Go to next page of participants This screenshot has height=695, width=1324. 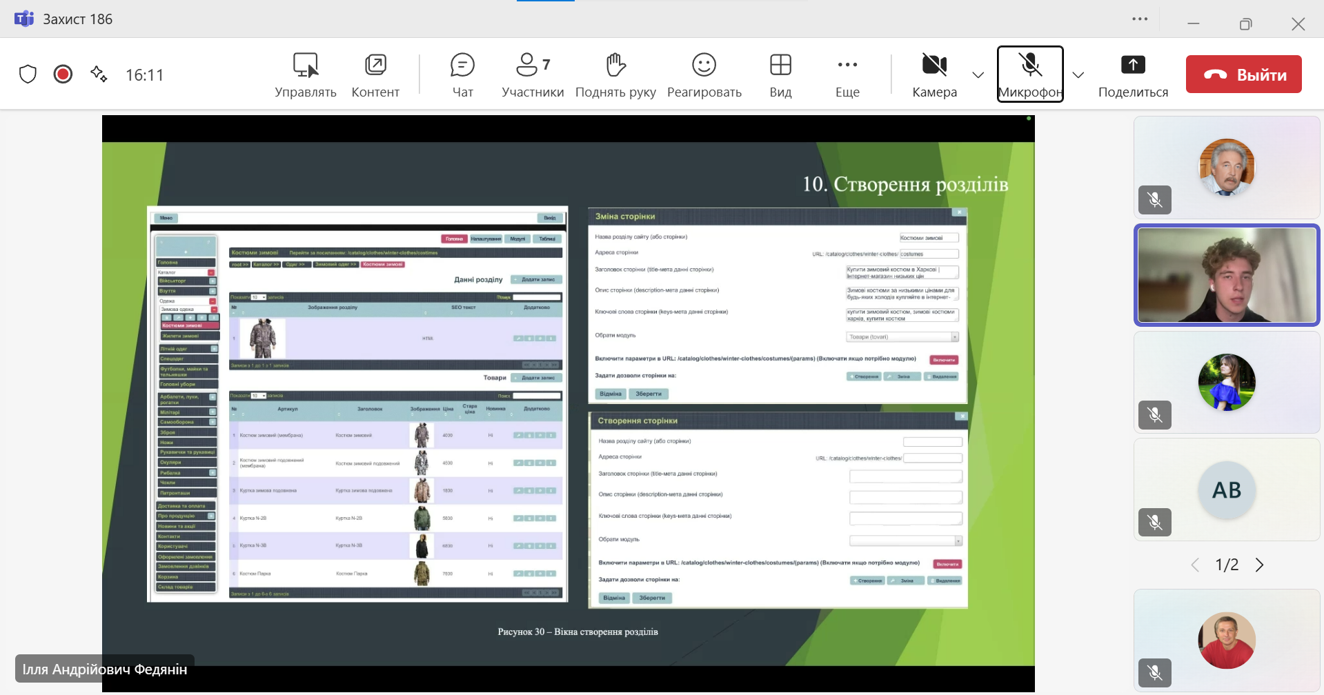1259,565
